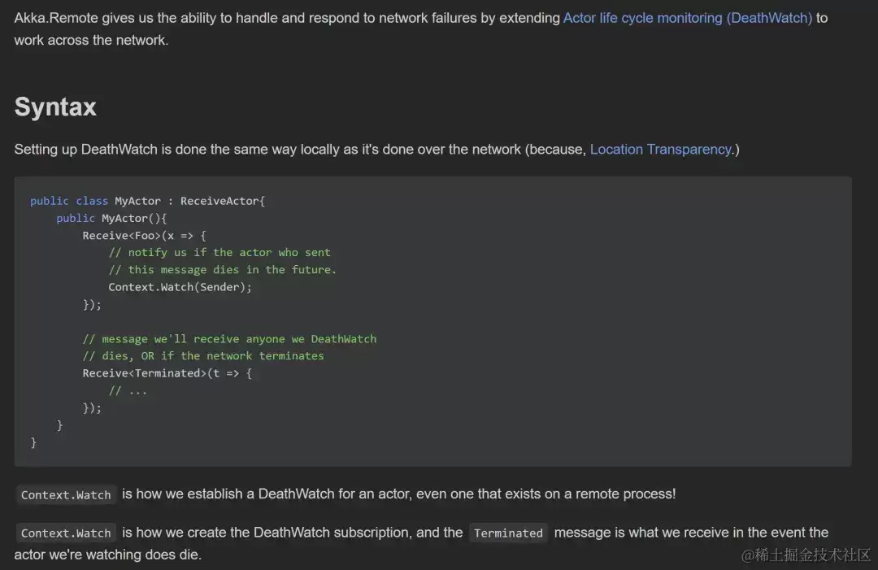Click the Terminated inline code tag
Viewport: 878px width, 570px height.
[x=508, y=533]
